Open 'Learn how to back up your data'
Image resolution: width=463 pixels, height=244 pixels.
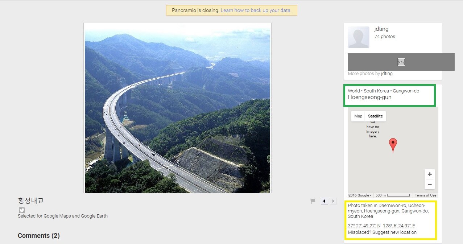coord(255,10)
